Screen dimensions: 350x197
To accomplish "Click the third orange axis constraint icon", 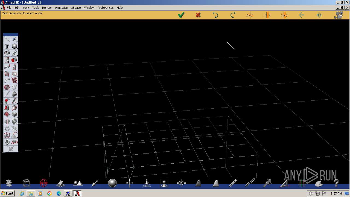I will (284, 15).
